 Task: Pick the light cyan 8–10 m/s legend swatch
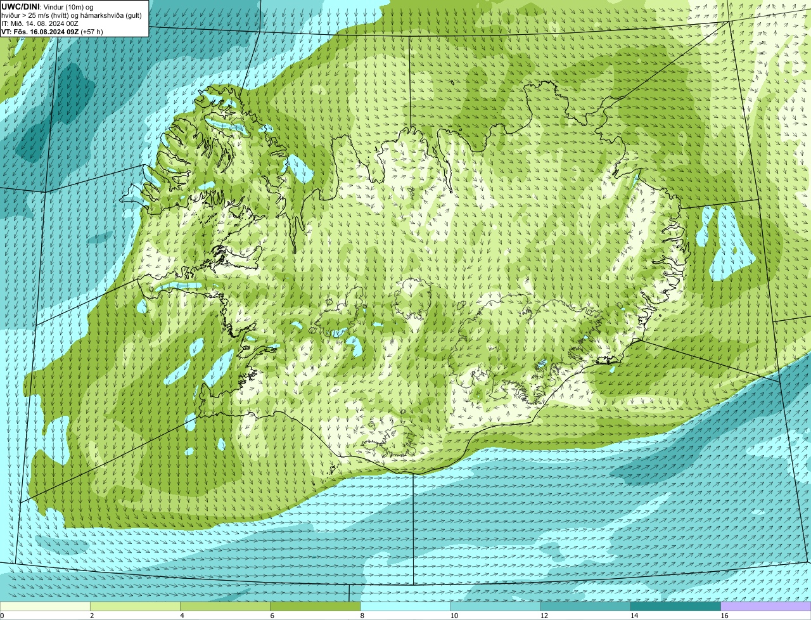[405, 607]
